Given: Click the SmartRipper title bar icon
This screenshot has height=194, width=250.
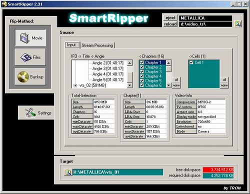Looking at the screenshot, I should 4,4.
